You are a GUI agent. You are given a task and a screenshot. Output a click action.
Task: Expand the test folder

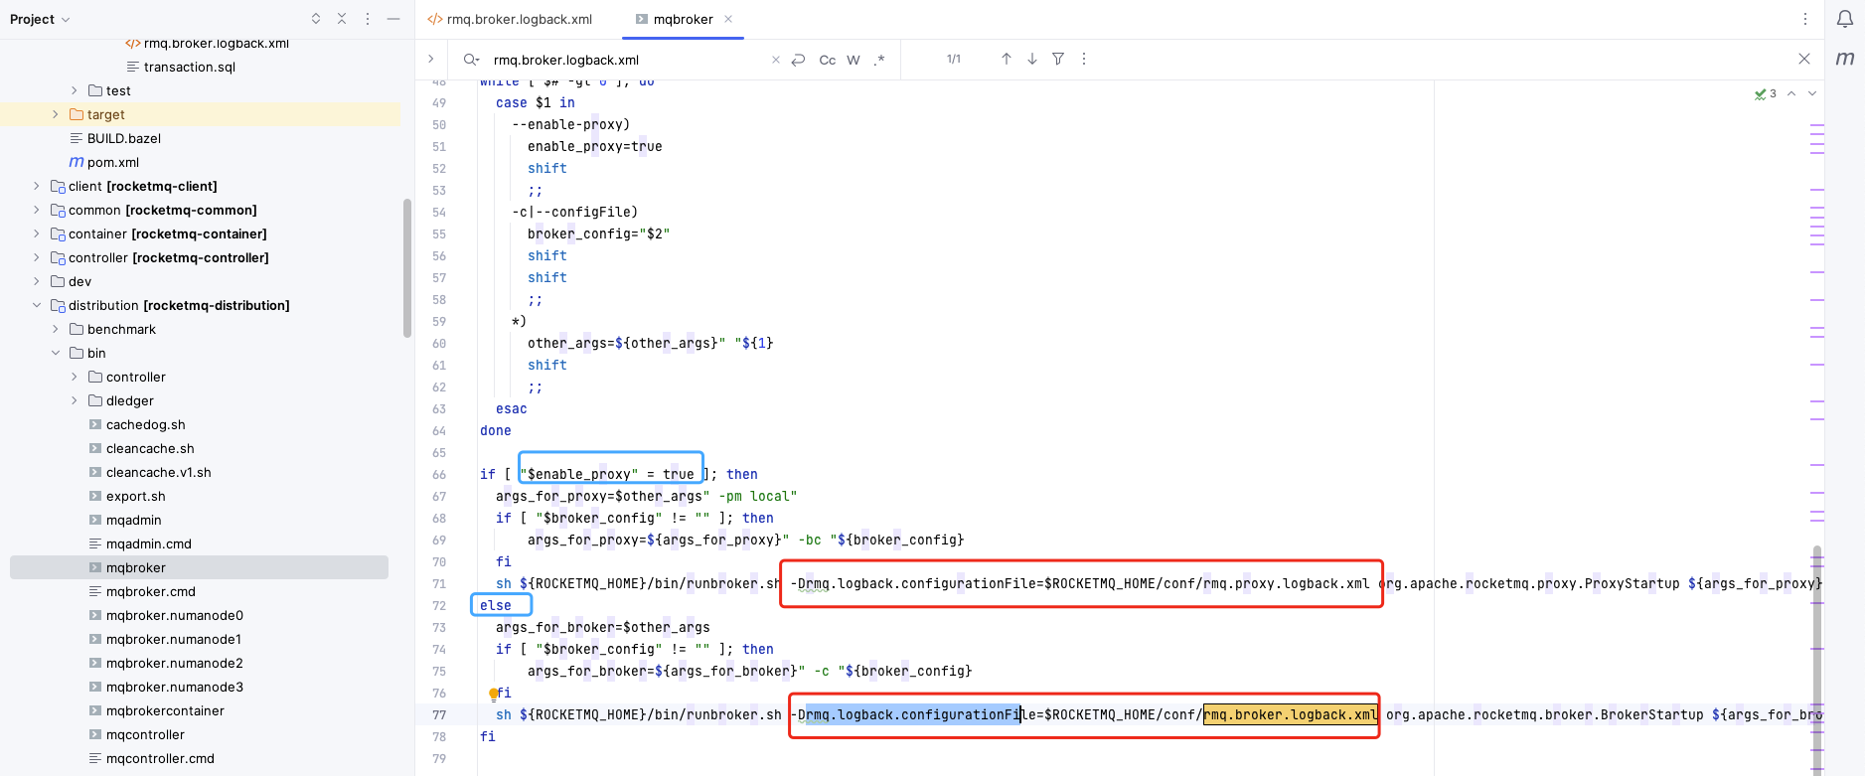75,90
